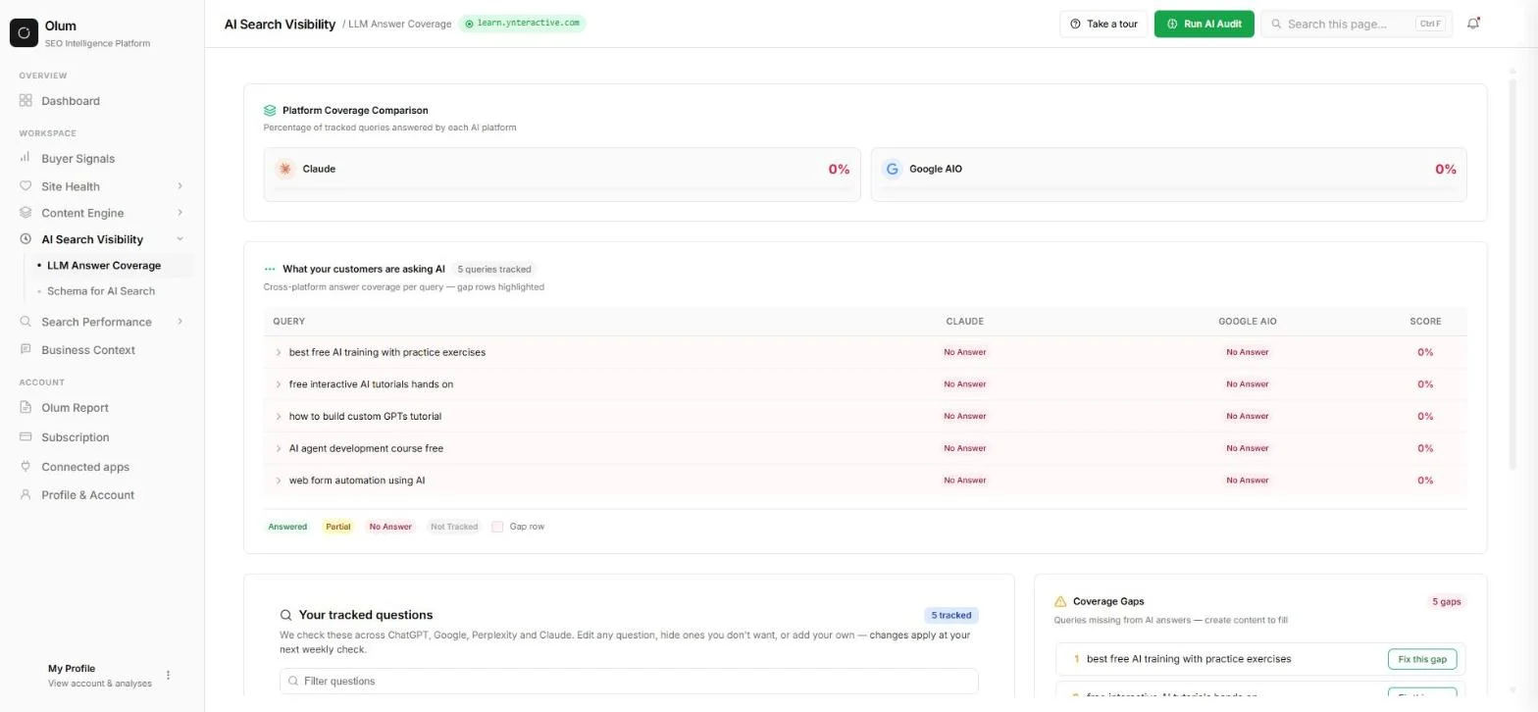This screenshot has height=712, width=1538.
Task: Click the Claude platform icon
Action: coord(285,169)
